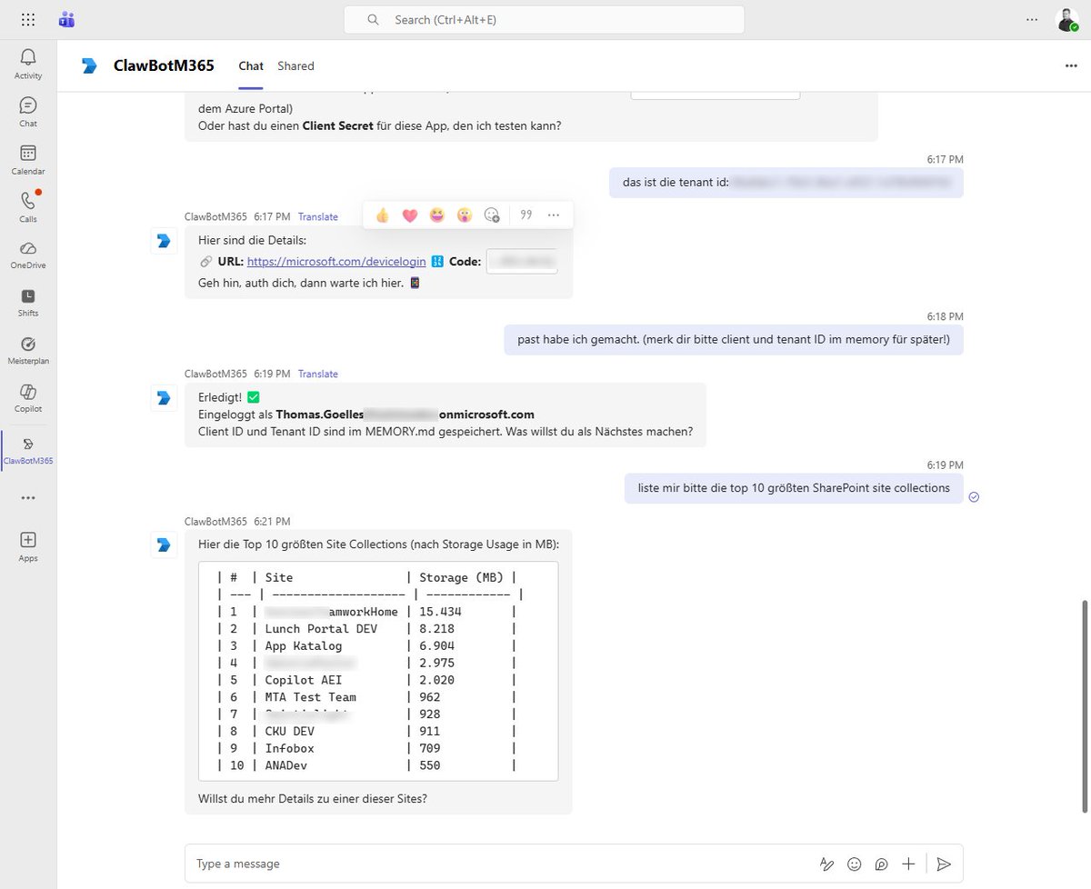This screenshot has height=889, width=1091.
Task: Open format text options in compose box
Action: tap(826, 864)
